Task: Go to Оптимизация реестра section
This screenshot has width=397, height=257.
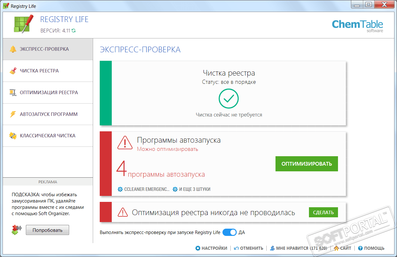Action: pyautogui.click(x=48, y=93)
